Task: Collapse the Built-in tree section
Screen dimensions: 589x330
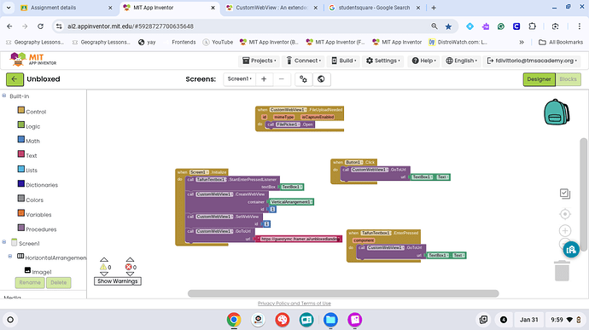Action: 4,96
